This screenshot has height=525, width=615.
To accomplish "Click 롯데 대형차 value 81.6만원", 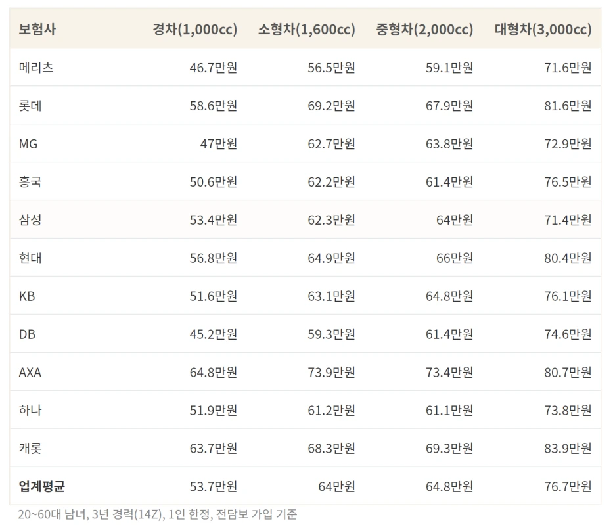I will 568,106.
